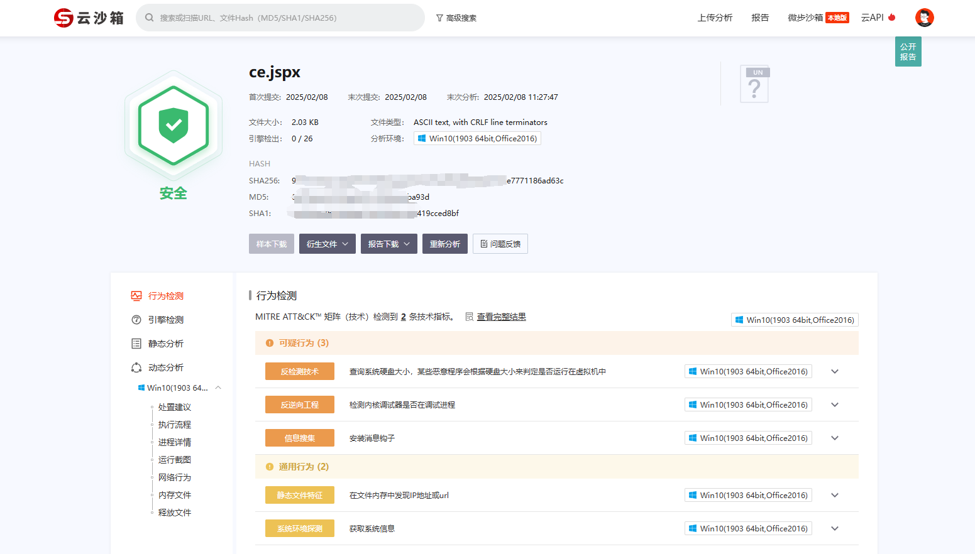Screen dimensions: 975x554
Task: Click the search magnifier icon
Action: click(x=150, y=18)
